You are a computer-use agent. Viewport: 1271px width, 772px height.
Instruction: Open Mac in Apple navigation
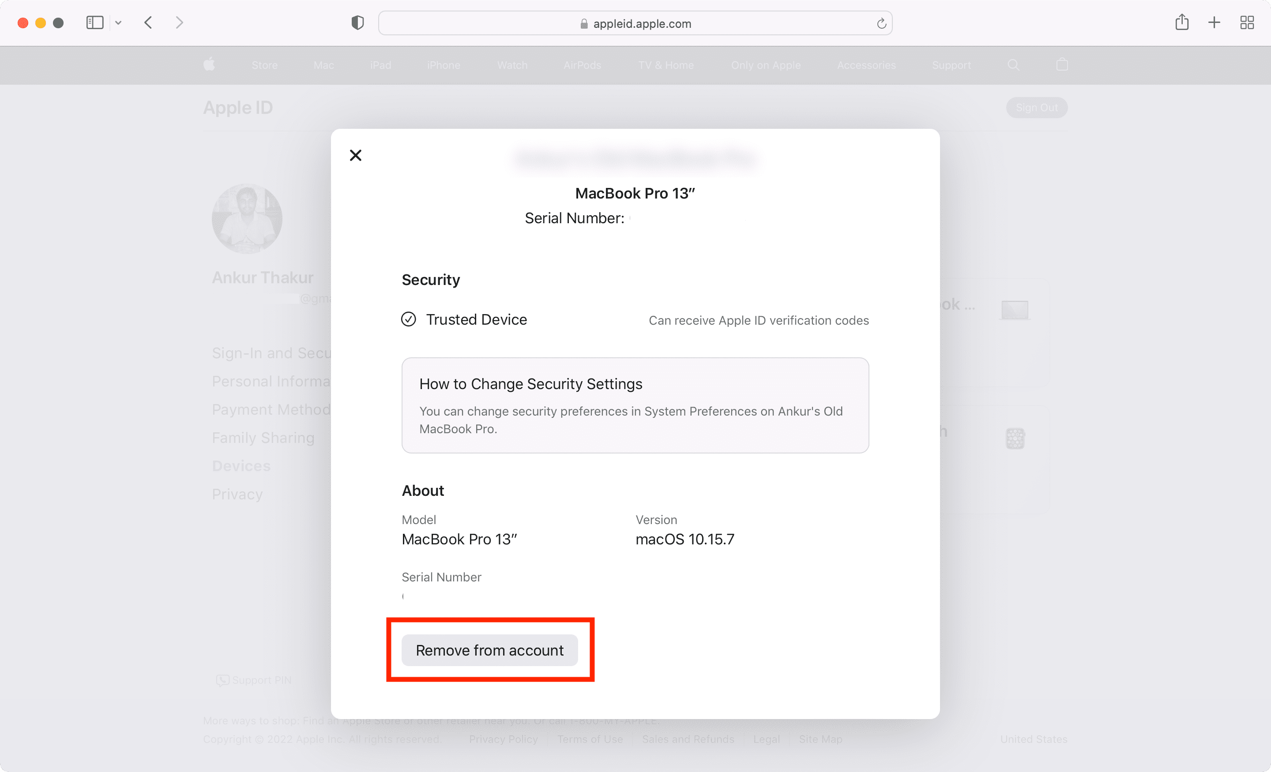[323, 65]
